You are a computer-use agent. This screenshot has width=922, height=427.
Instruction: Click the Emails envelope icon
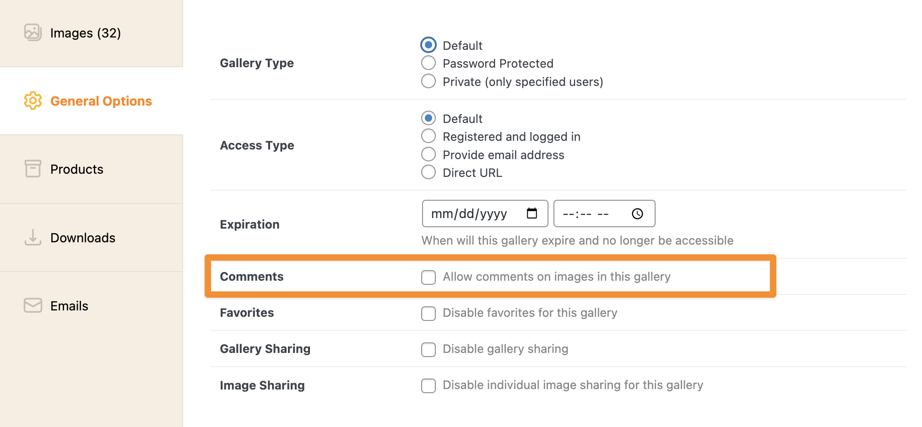[33, 305]
